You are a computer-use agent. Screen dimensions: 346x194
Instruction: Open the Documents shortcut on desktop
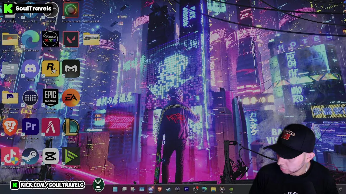[10, 71]
